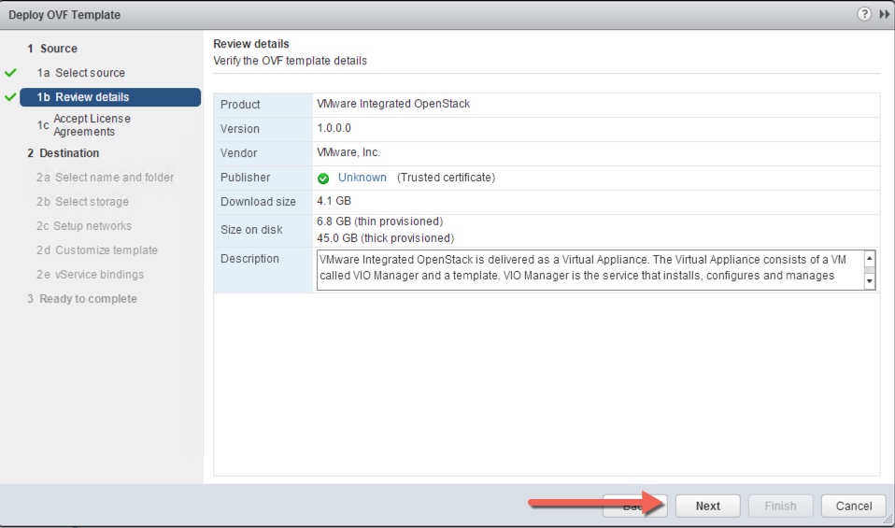Jump to step 2b Select storage

pos(92,202)
